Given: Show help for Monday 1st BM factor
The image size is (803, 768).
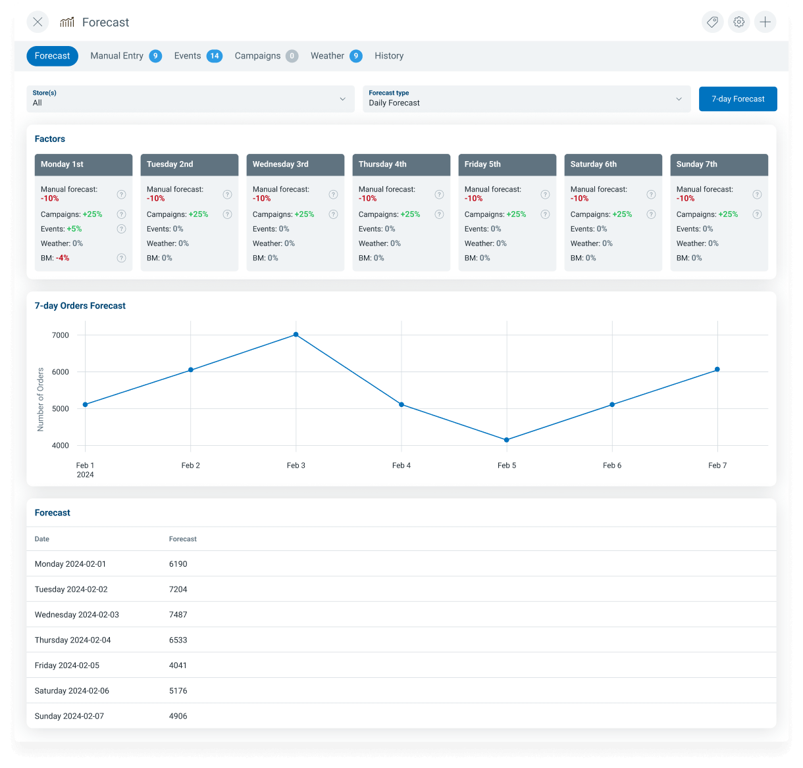Looking at the screenshot, I should 121,258.
